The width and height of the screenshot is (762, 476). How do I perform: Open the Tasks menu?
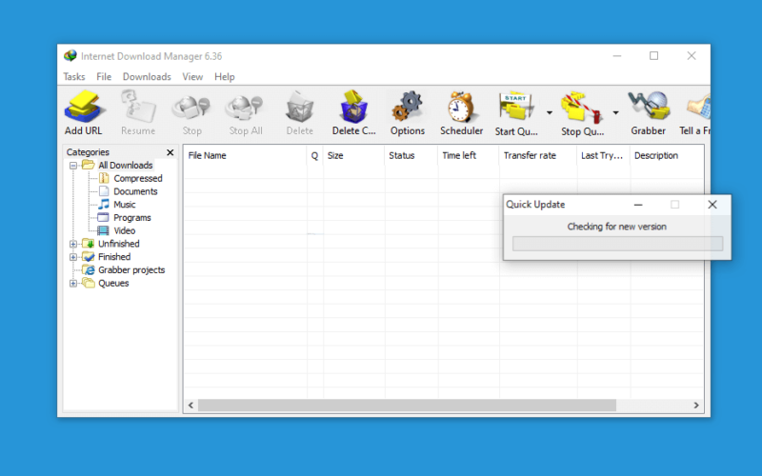click(74, 77)
